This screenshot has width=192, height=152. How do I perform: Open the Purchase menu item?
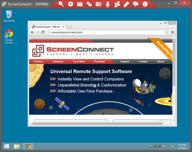(x=99, y=61)
